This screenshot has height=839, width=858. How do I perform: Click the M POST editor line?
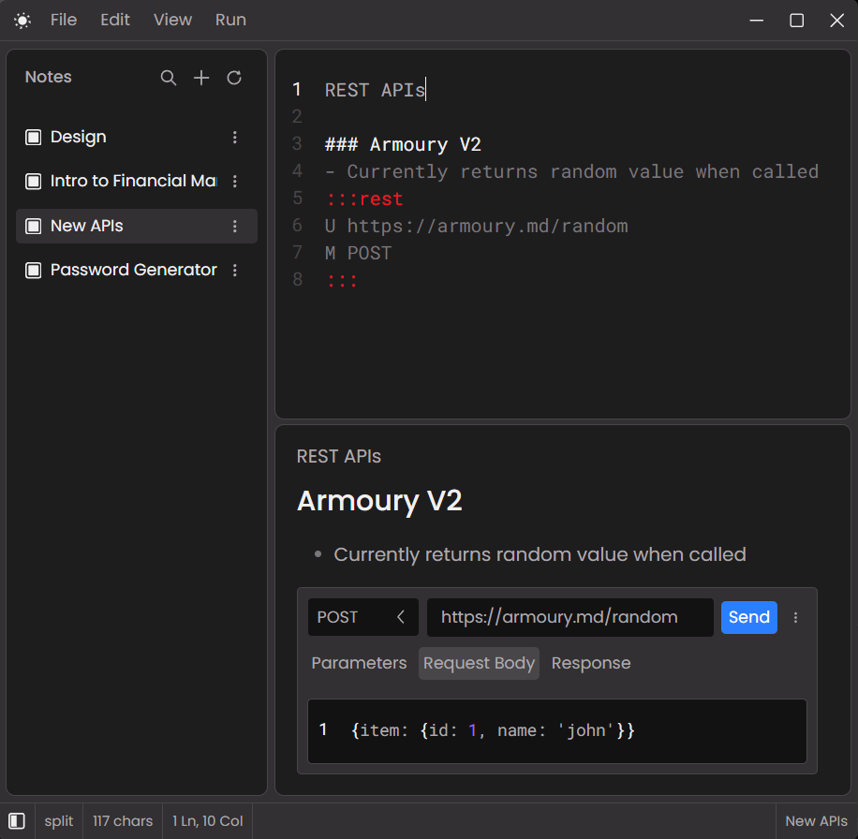(x=359, y=253)
